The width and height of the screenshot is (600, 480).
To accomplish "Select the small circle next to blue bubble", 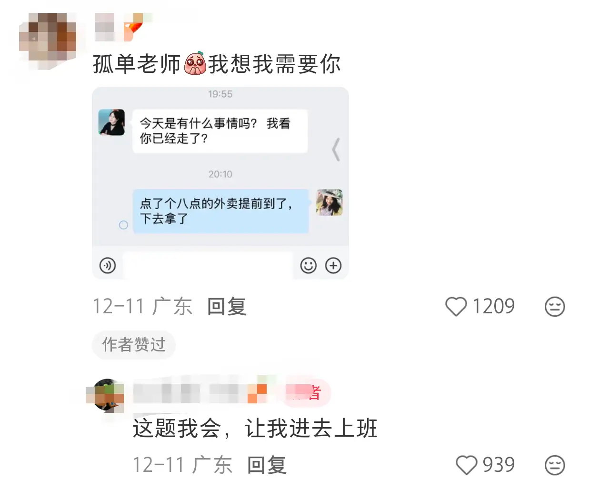I will (x=123, y=225).
